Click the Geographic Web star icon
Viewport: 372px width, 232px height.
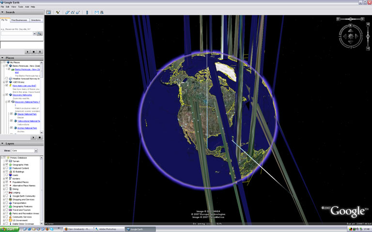pos(10,164)
